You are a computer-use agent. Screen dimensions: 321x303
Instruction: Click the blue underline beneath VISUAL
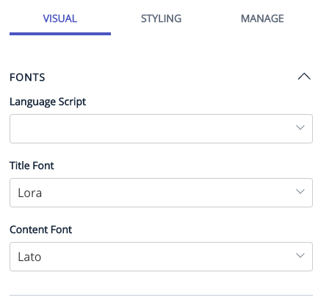coord(60,34)
